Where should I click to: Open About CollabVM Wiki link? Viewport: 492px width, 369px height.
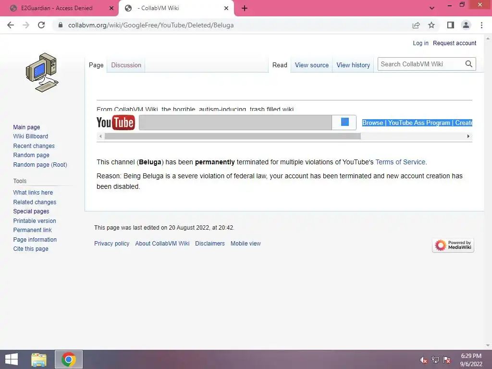(162, 244)
